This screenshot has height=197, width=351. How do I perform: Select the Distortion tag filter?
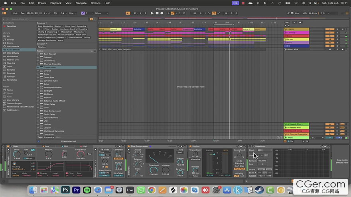coord(70,26)
